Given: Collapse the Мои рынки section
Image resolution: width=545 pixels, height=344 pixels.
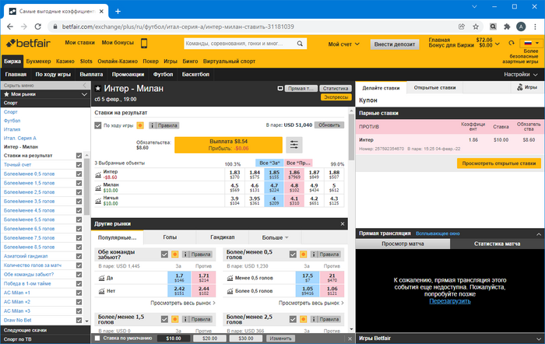Looking at the screenshot, I should click(x=84, y=94).
